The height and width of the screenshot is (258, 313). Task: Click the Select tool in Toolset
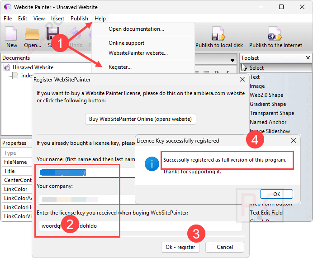coord(275,68)
